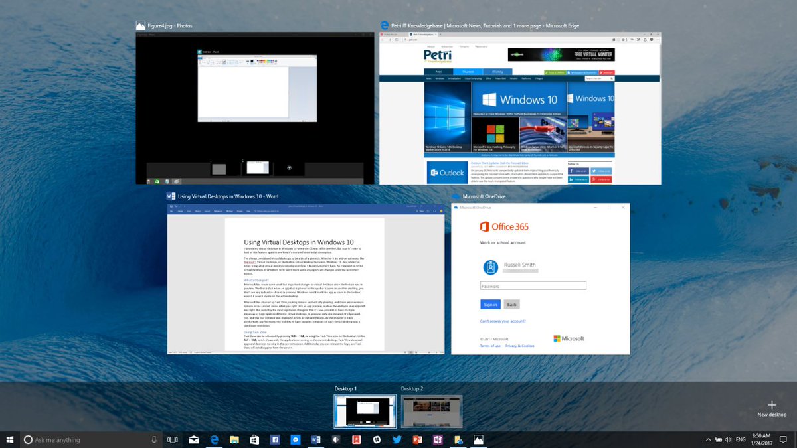
Task: Open the red star taskbar icon
Action: click(x=357, y=439)
